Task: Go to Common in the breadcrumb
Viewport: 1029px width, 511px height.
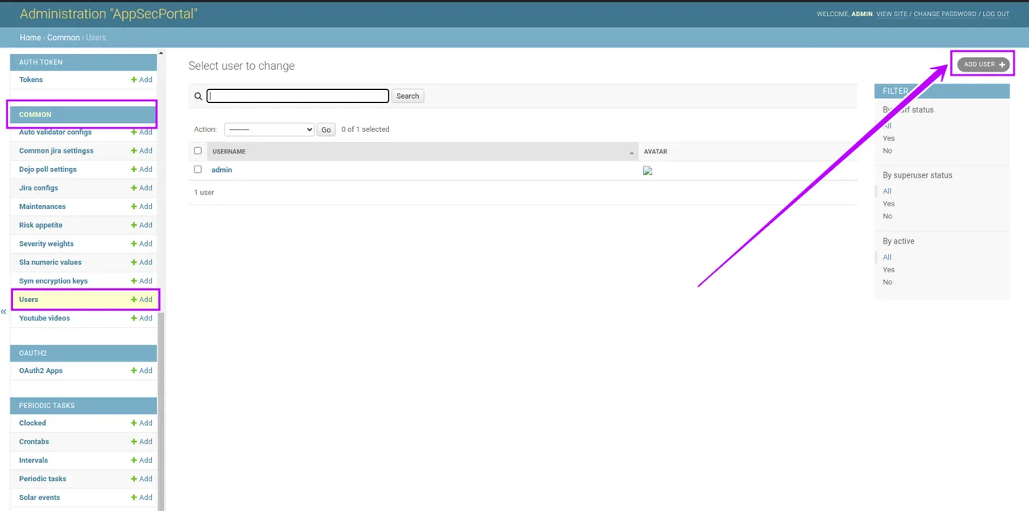Action: coord(63,38)
